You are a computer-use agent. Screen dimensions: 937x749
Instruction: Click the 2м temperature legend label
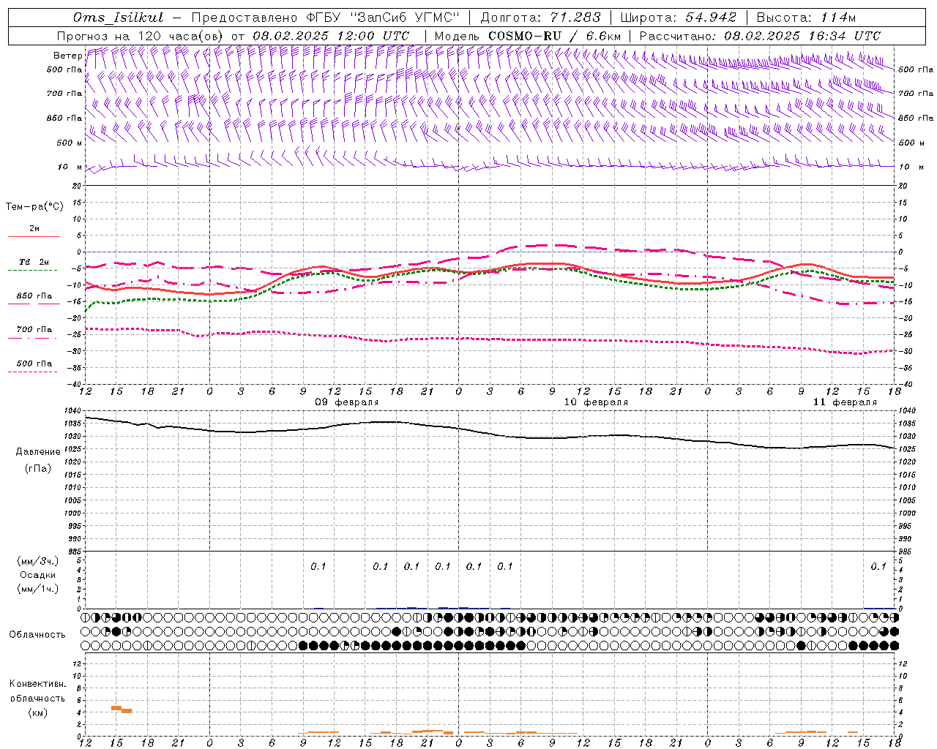pyautogui.click(x=34, y=228)
